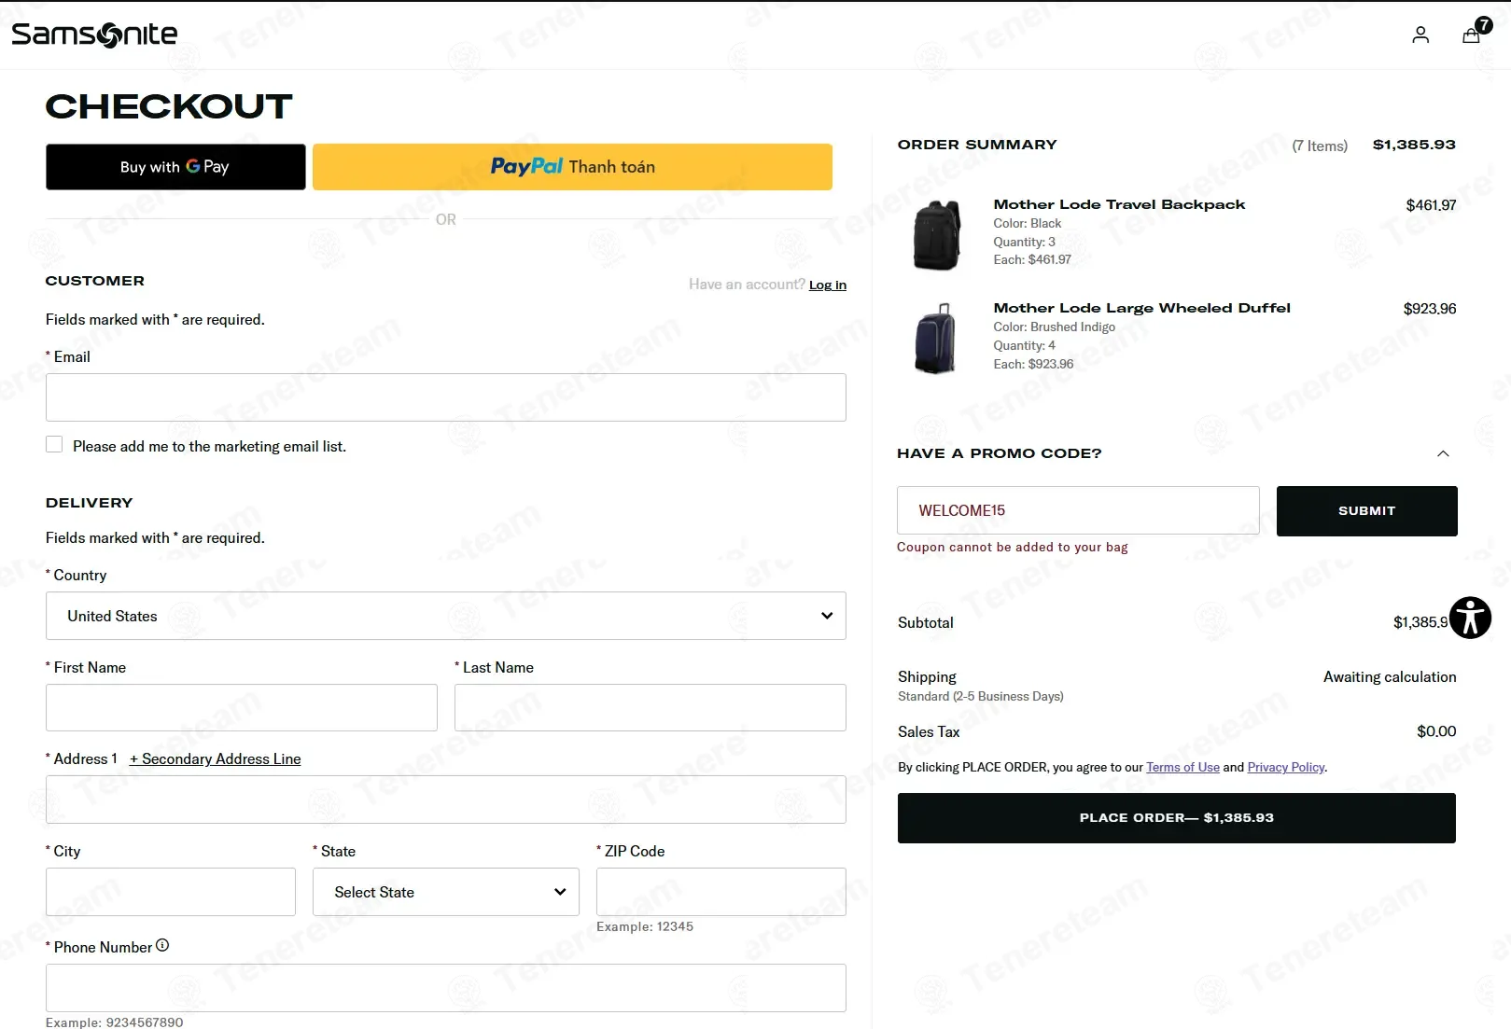Edit the WELCOME15 promo code field

point(1078,510)
